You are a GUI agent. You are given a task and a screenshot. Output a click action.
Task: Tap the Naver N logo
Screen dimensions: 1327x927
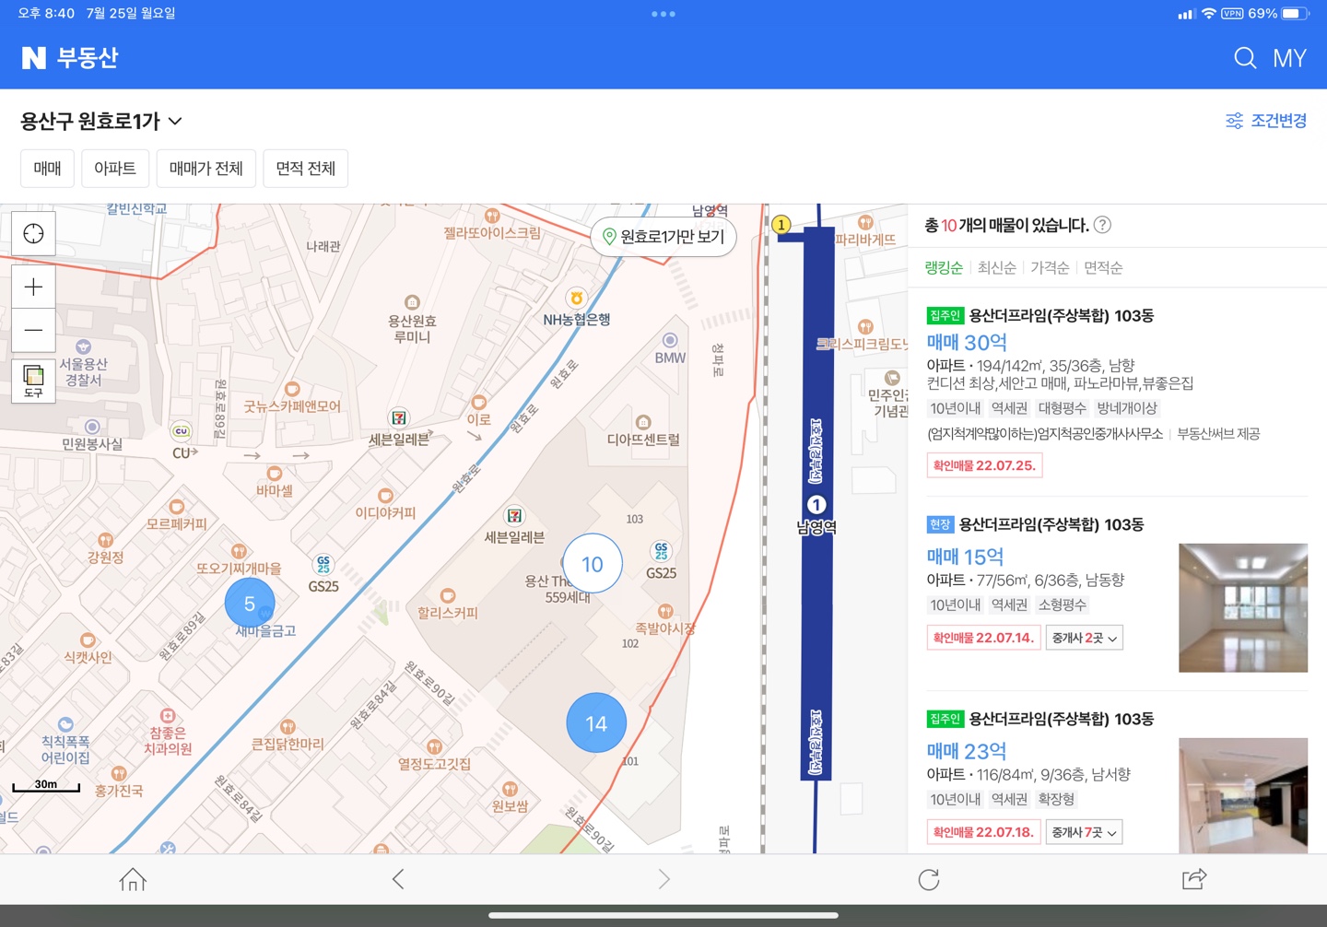(34, 58)
